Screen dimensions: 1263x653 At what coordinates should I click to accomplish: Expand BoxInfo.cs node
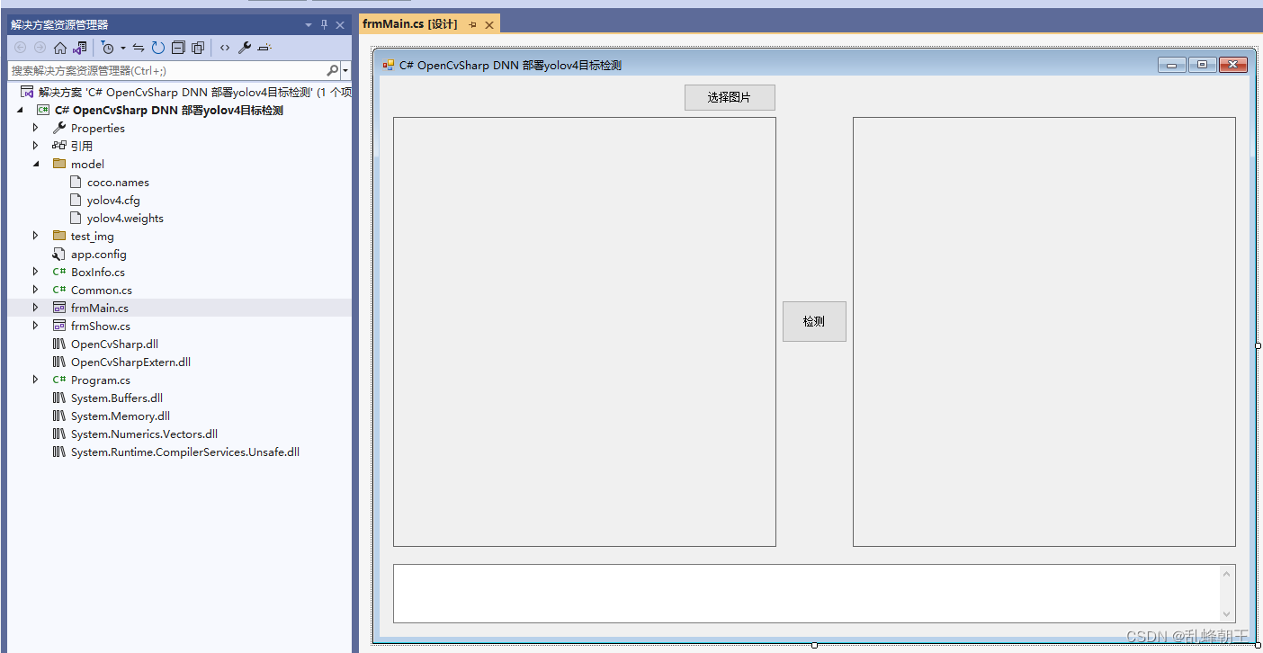click(36, 272)
